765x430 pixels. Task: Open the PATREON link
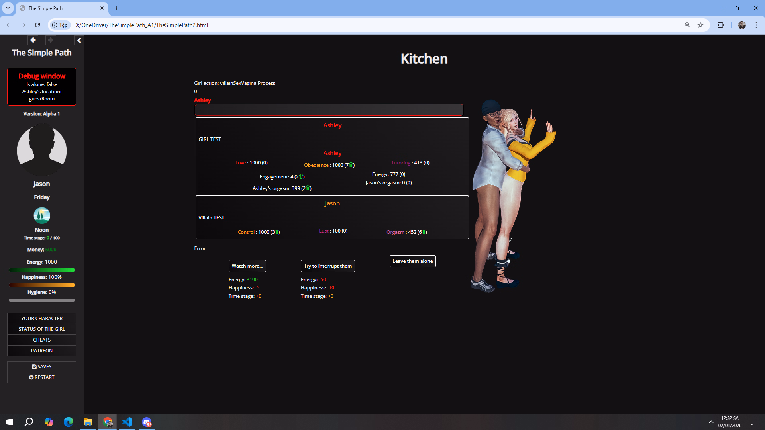click(42, 350)
